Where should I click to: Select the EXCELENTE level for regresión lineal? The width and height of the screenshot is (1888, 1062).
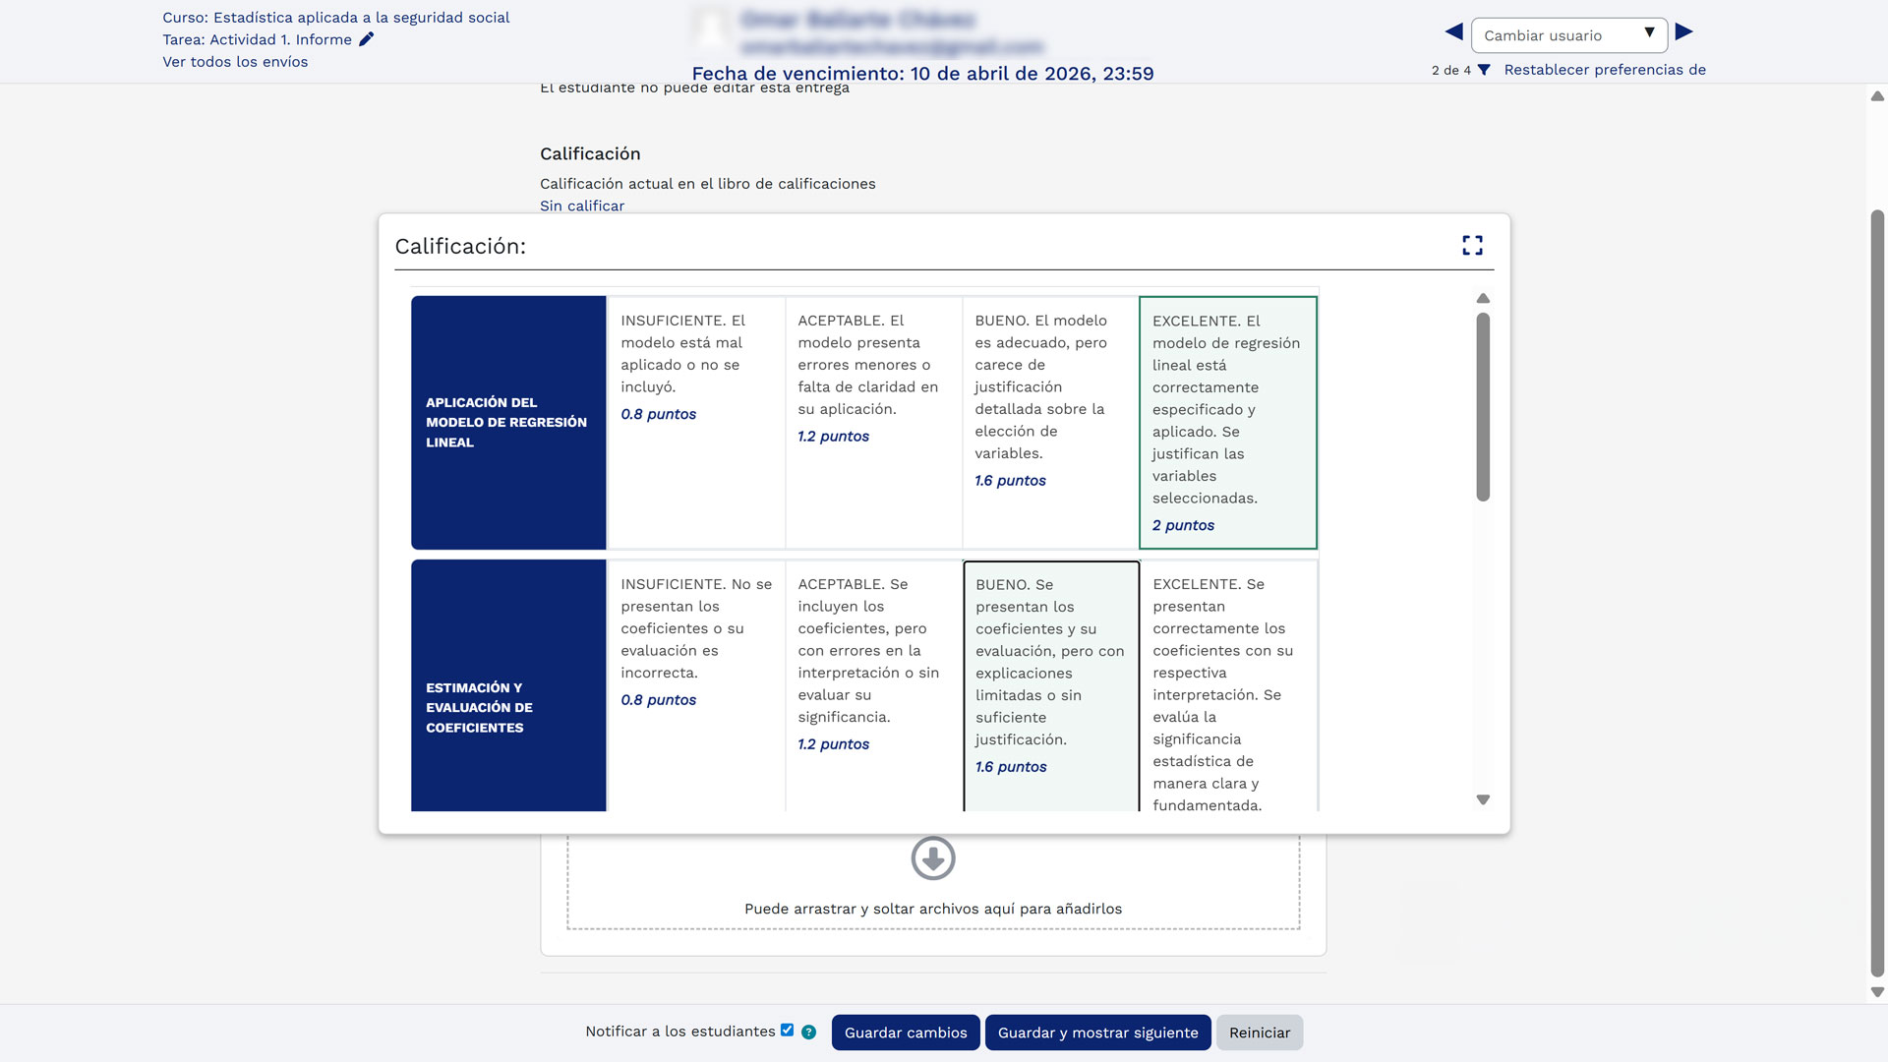(x=1227, y=423)
